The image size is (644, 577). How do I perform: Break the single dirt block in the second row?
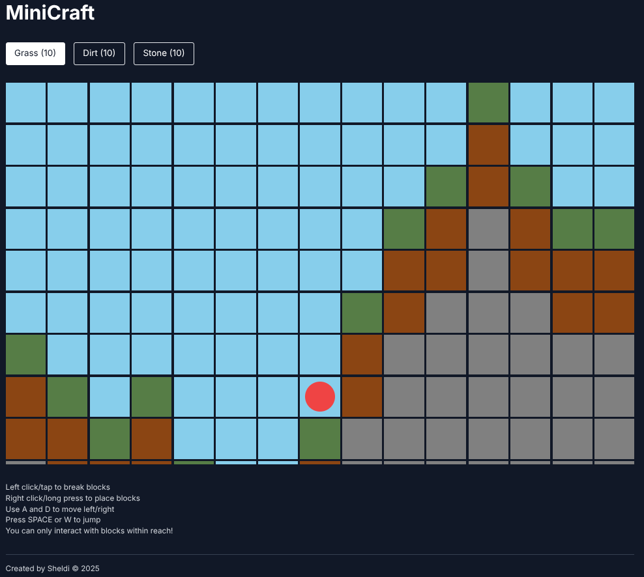point(488,145)
